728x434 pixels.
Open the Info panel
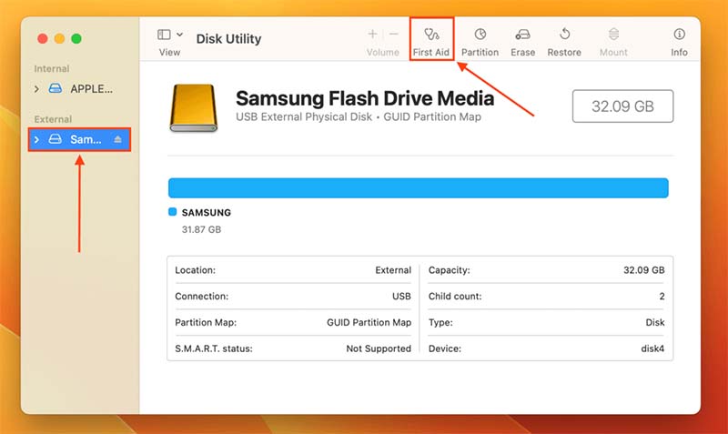coord(679,41)
